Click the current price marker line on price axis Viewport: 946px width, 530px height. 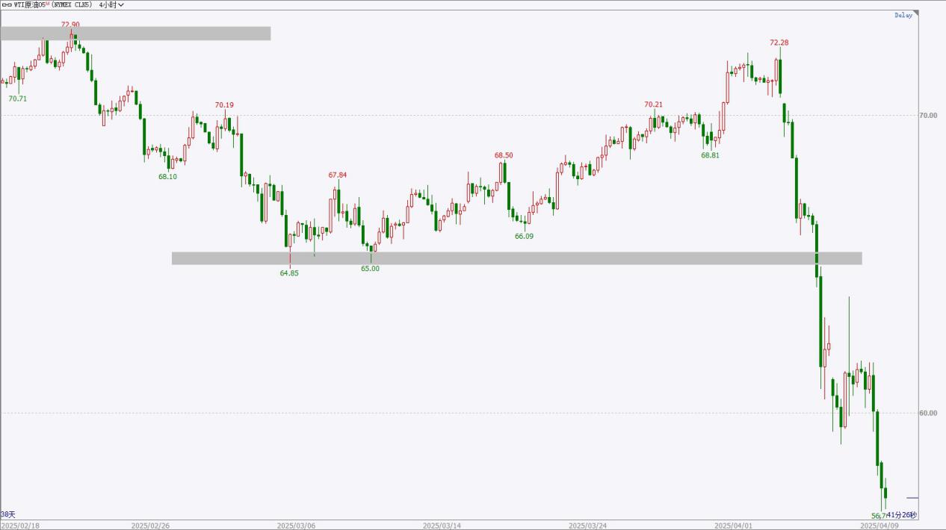pyautogui.click(x=912, y=498)
